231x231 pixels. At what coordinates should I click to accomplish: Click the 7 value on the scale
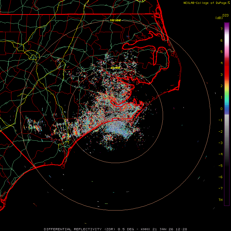[222, 29]
